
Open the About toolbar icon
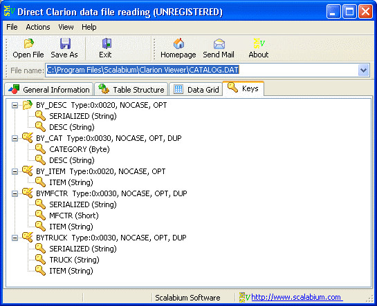[x=259, y=44]
